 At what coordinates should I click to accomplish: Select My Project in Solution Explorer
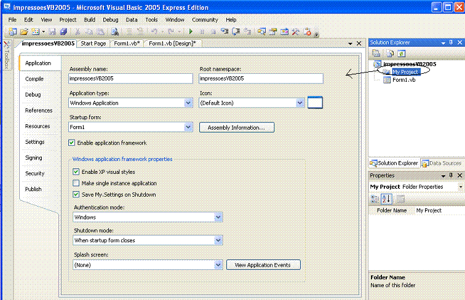[405, 72]
